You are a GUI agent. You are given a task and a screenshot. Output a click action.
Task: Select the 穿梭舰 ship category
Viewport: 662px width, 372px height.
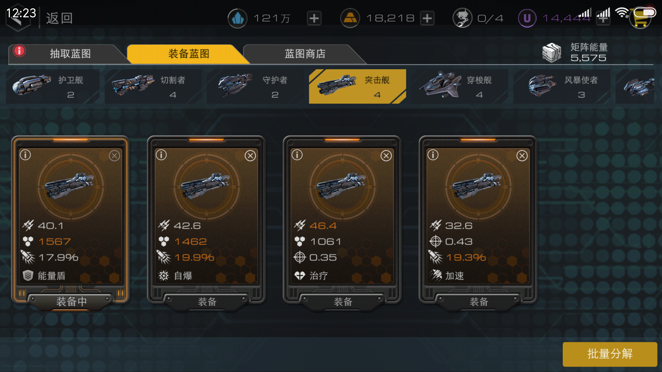[460, 86]
